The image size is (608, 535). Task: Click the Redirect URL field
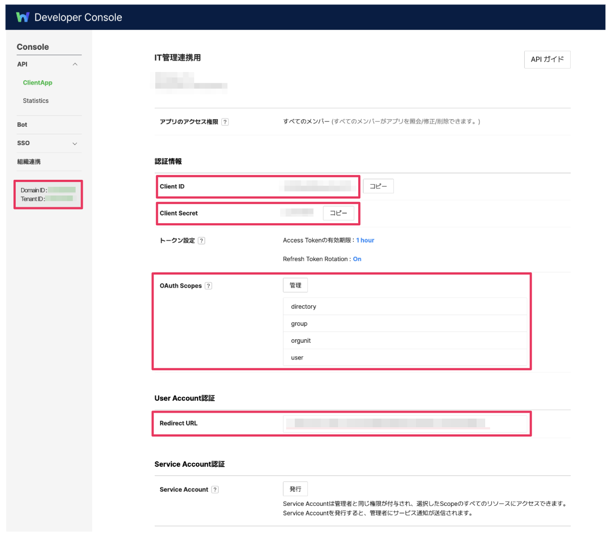405,423
